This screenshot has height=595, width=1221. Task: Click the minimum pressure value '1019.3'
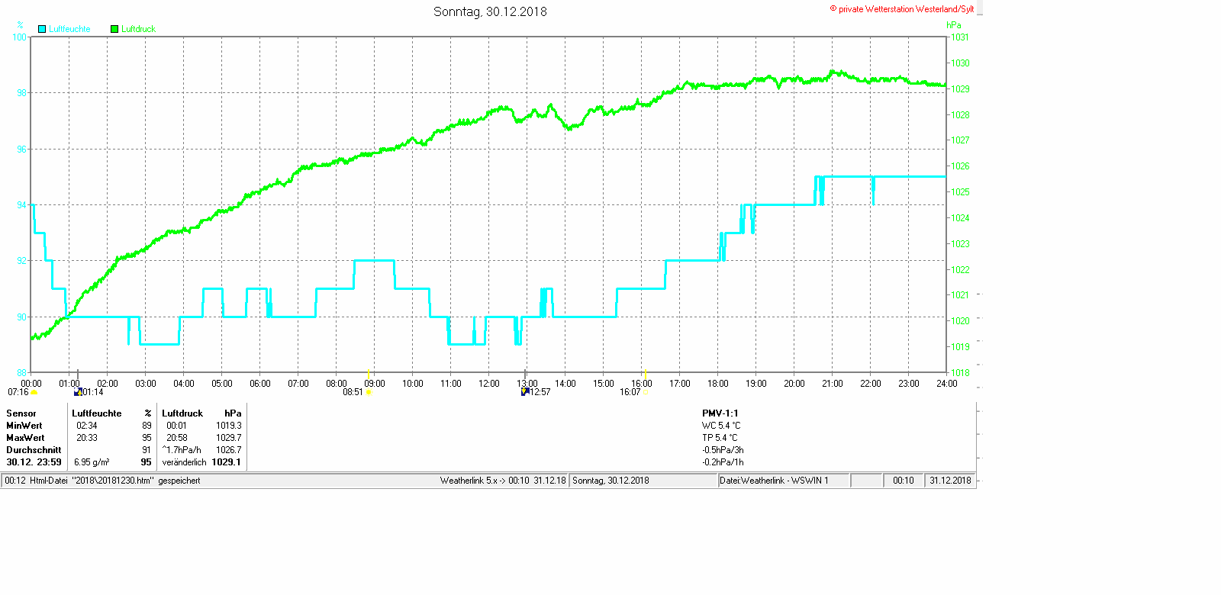coord(229,426)
